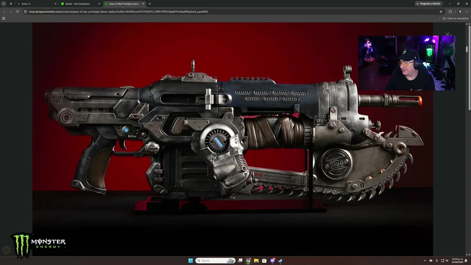Click the Pregunta a Gemini button
Viewport: 471px width, 265px height.
(x=428, y=4)
